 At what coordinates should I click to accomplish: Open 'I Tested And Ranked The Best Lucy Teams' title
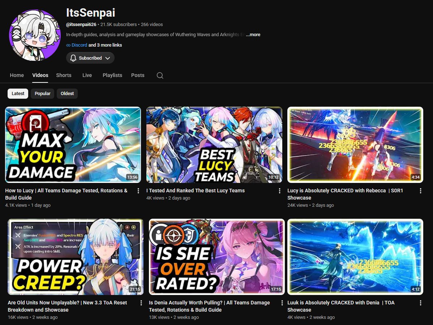tap(196, 191)
